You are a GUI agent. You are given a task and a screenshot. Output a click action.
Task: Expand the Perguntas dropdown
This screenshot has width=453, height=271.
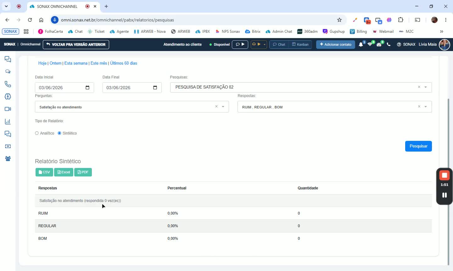[223, 107]
